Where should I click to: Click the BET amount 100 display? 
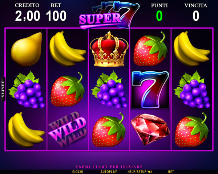[56, 16]
